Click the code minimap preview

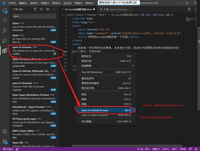pos(191,20)
